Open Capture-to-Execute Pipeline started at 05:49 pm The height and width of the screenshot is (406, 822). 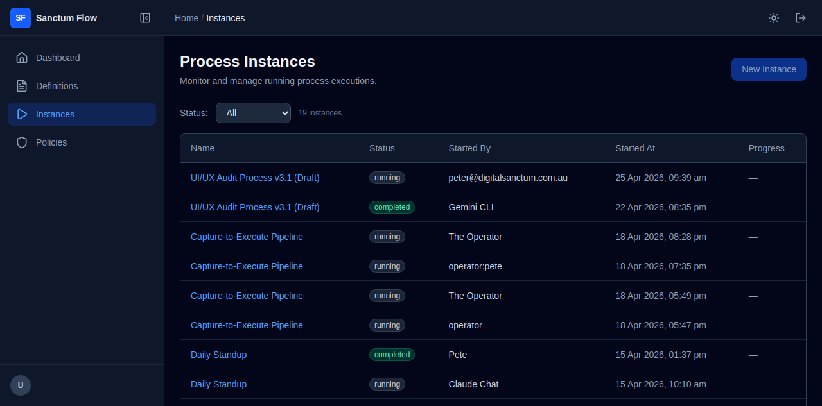pyautogui.click(x=247, y=296)
